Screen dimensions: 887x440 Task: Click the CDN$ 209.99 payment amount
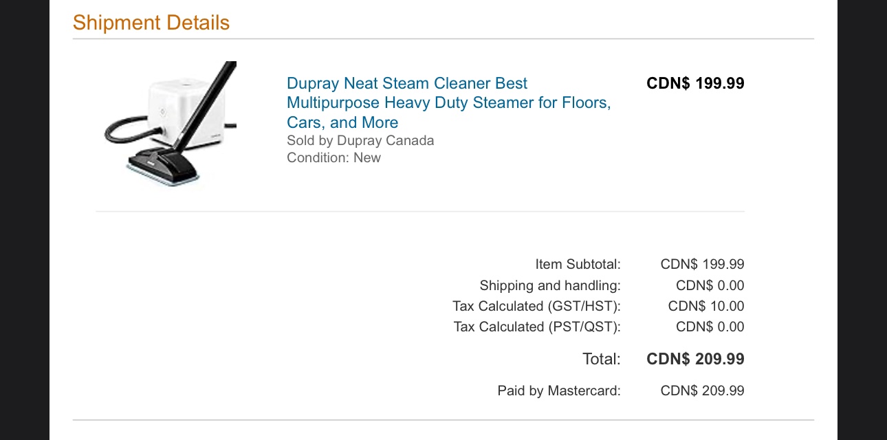click(x=702, y=390)
